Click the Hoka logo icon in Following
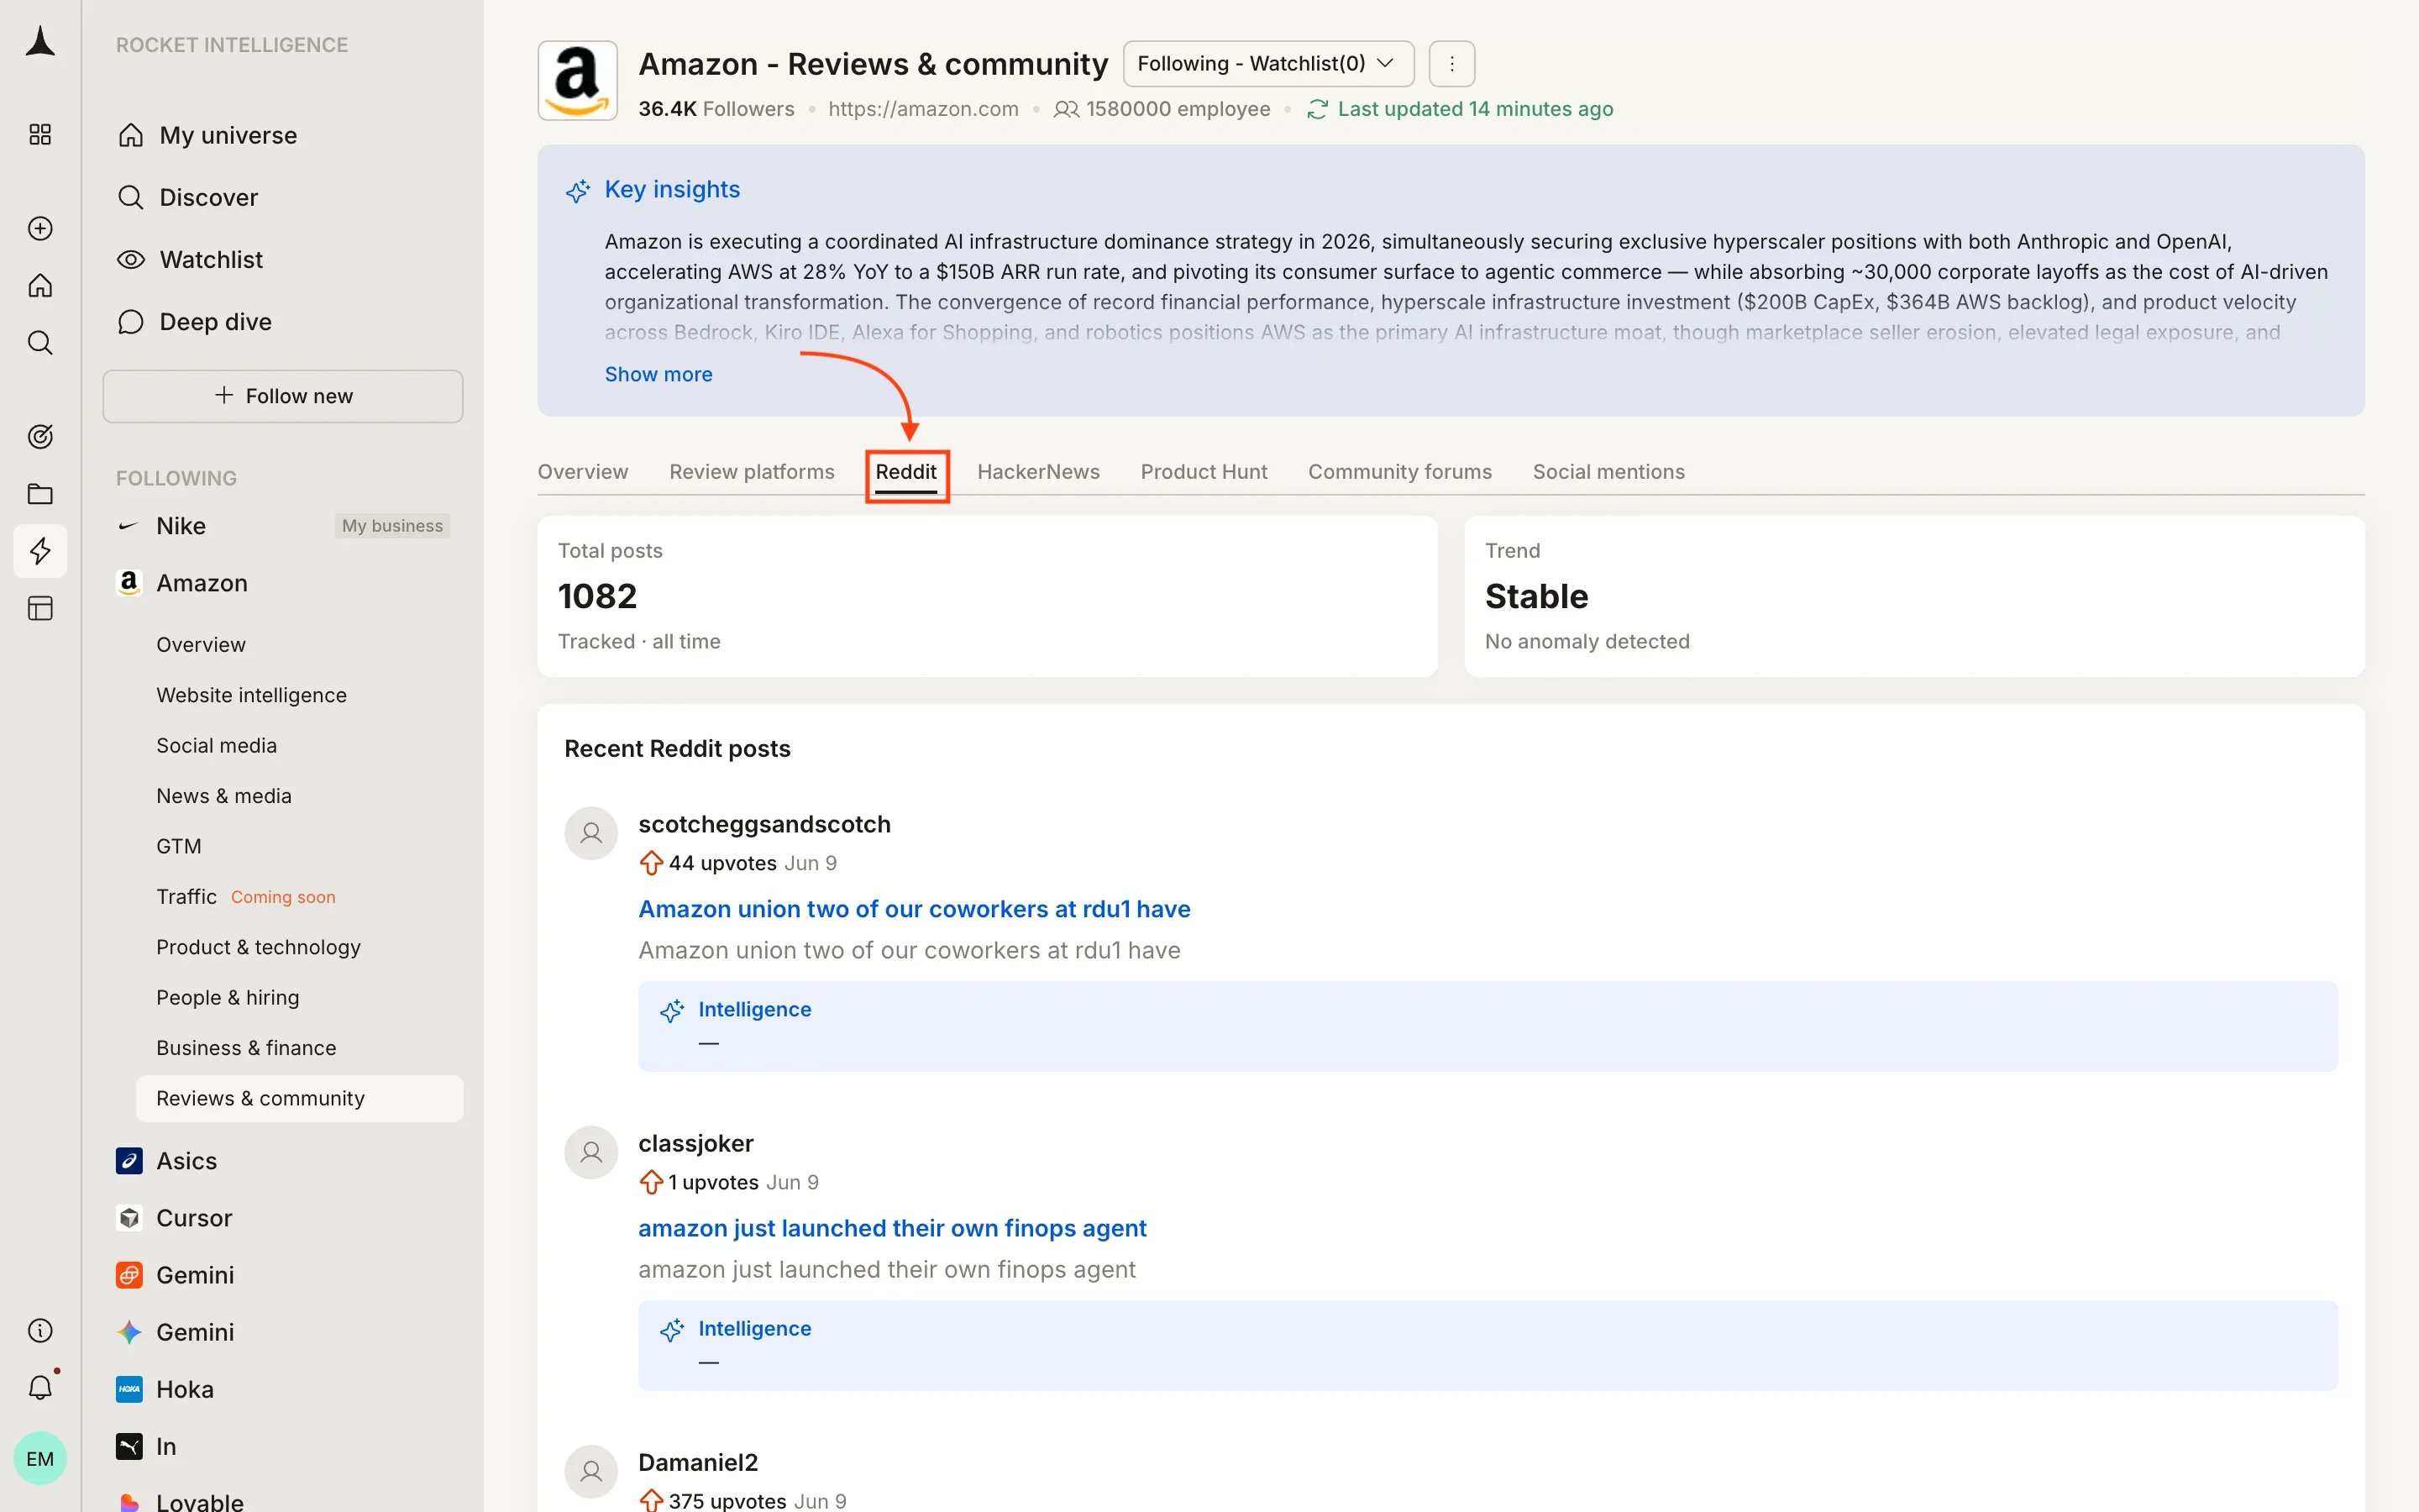The image size is (2419, 1512). [x=129, y=1389]
